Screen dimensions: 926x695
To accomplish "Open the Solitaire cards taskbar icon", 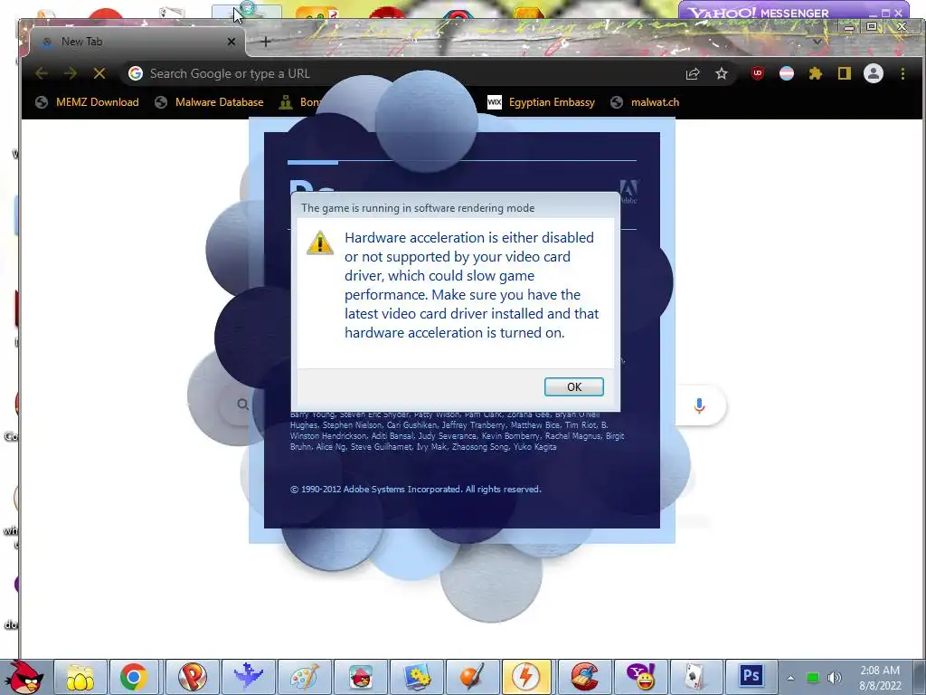I will pos(695,677).
